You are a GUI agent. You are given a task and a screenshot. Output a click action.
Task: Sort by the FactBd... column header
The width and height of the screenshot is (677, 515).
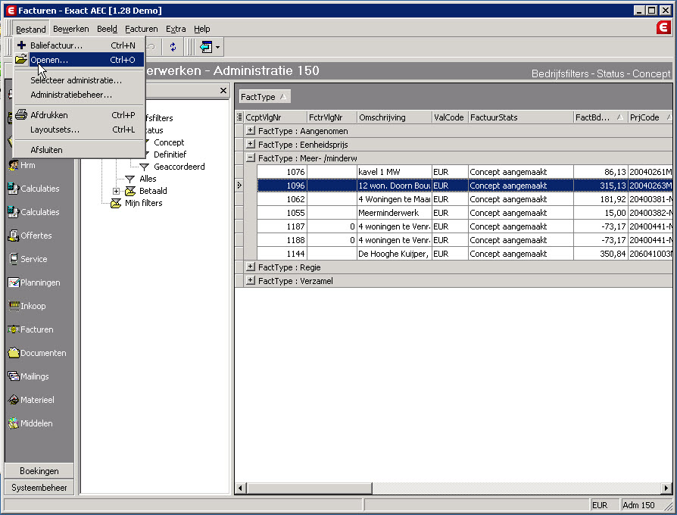pyautogui.click(x=601, y=117)
